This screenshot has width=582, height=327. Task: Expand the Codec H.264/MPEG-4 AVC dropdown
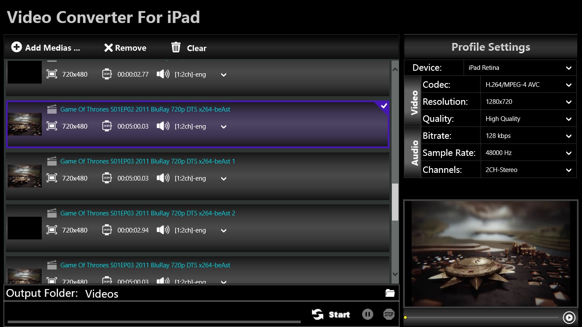click(x=528, y=85)
